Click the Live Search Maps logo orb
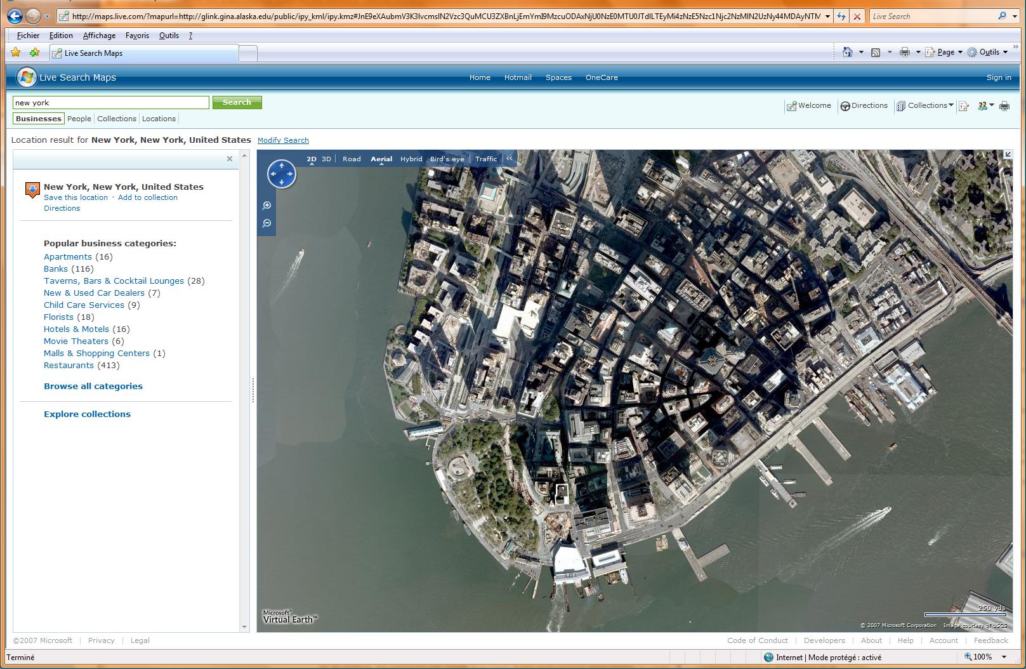Viewport: 1026px width, 669px height. pos(26,77)
